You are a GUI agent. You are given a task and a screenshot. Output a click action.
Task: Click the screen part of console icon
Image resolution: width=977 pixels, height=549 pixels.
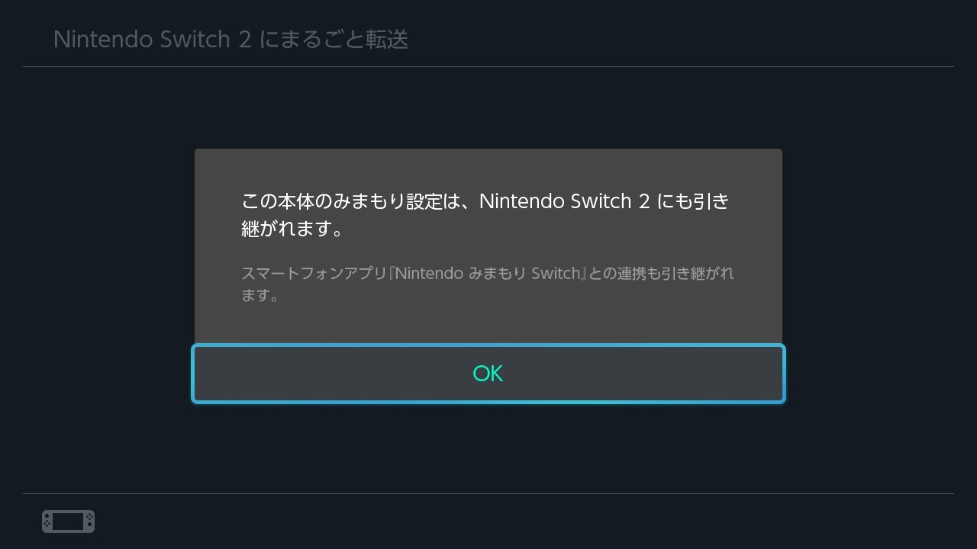[68, 522]
